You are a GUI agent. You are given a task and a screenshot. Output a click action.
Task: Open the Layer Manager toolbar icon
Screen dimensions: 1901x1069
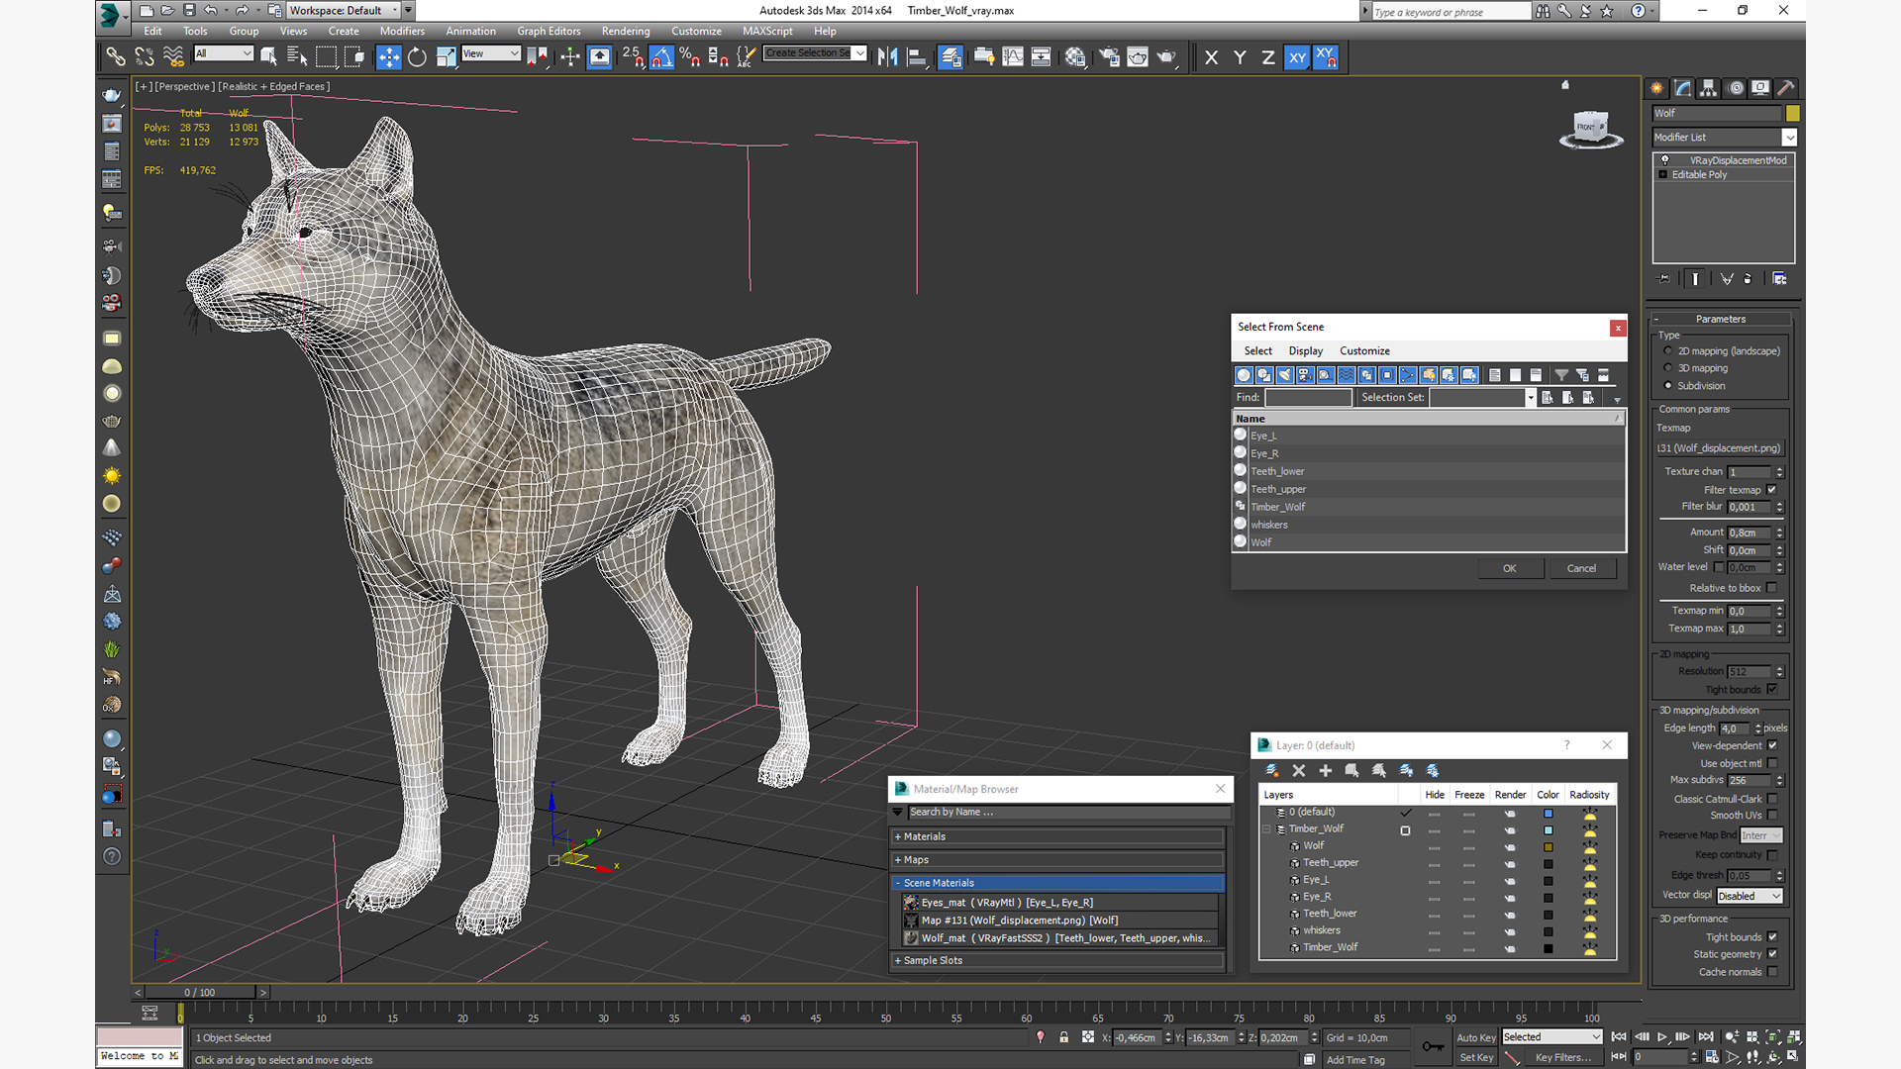950,57
